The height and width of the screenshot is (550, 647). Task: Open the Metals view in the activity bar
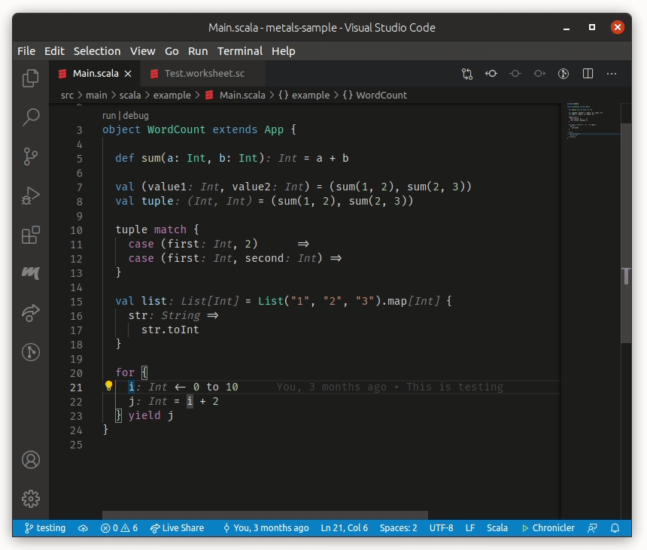[31, 272]
